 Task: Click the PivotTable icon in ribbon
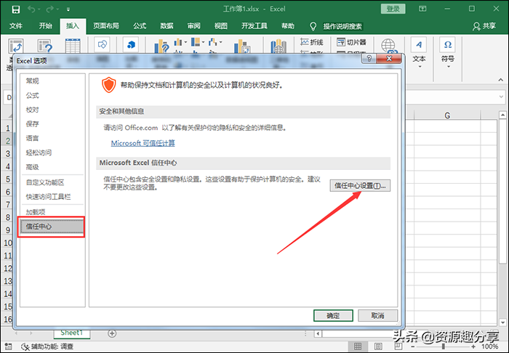point(16,46)
